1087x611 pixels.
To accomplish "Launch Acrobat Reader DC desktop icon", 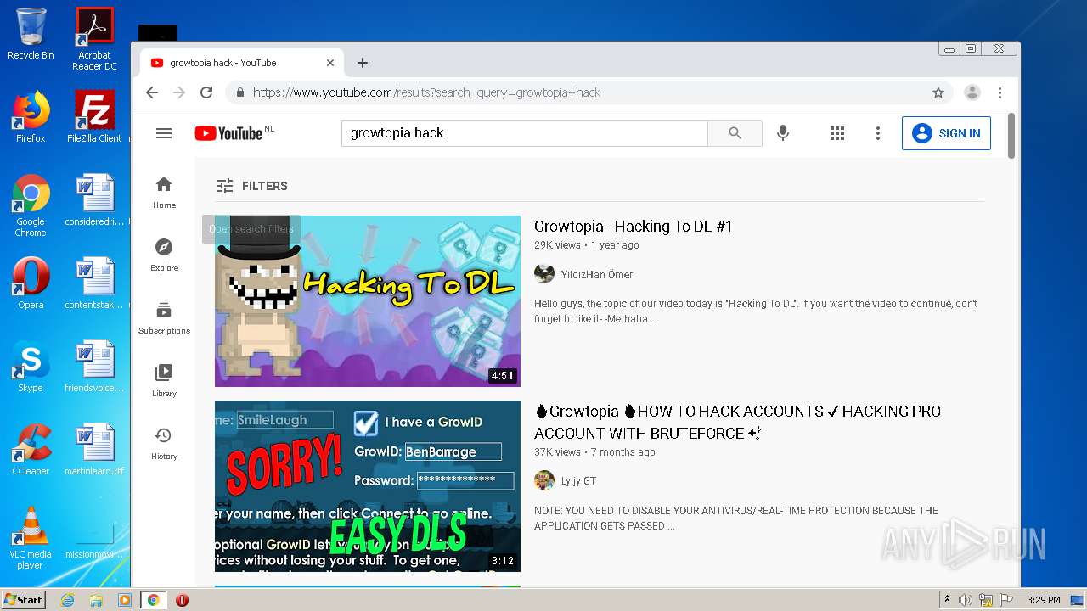I will (94, 38).
